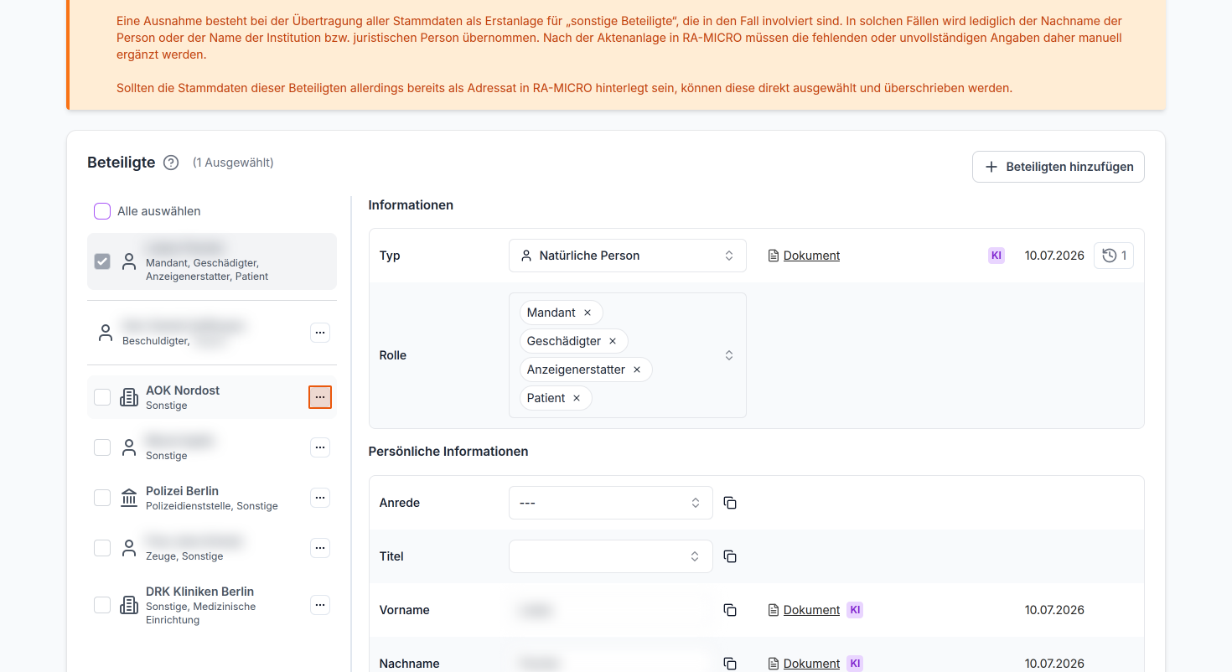Open the Dokument link in the Typ row
The height and width of the screenshot is (672, 1232).
pyautogui.click(x=811, y=256)
